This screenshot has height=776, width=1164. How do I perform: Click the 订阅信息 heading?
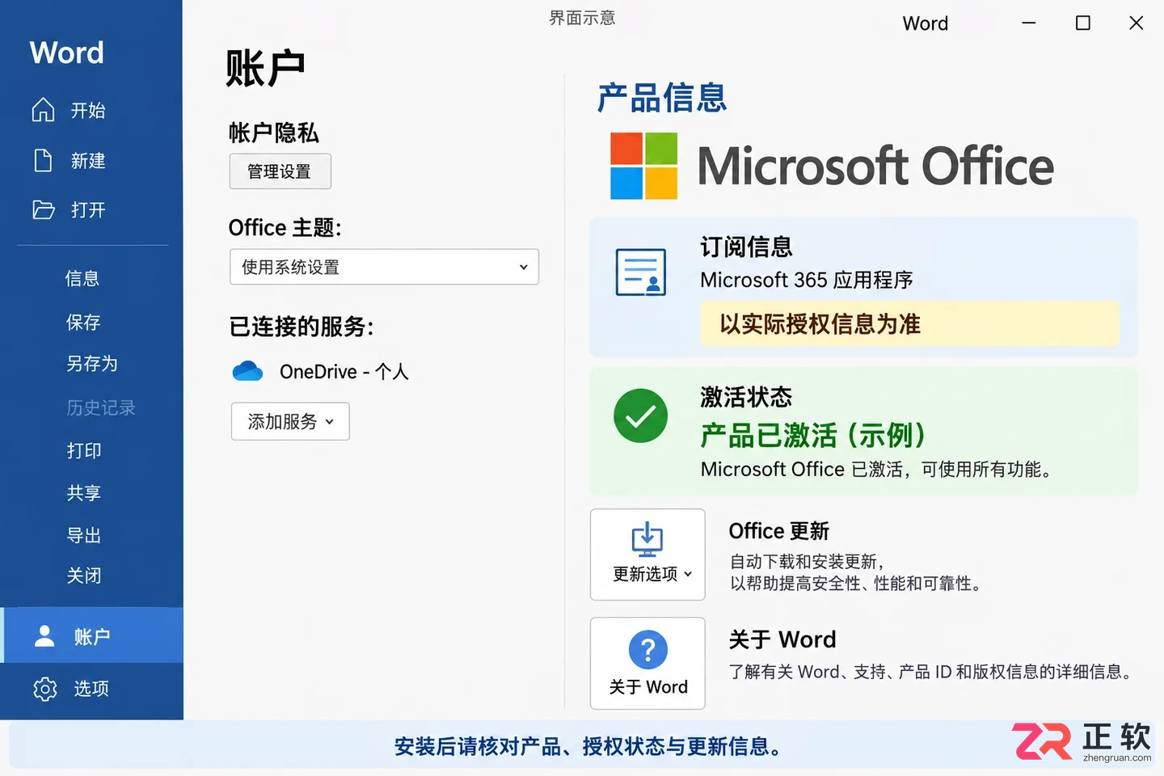746,247
